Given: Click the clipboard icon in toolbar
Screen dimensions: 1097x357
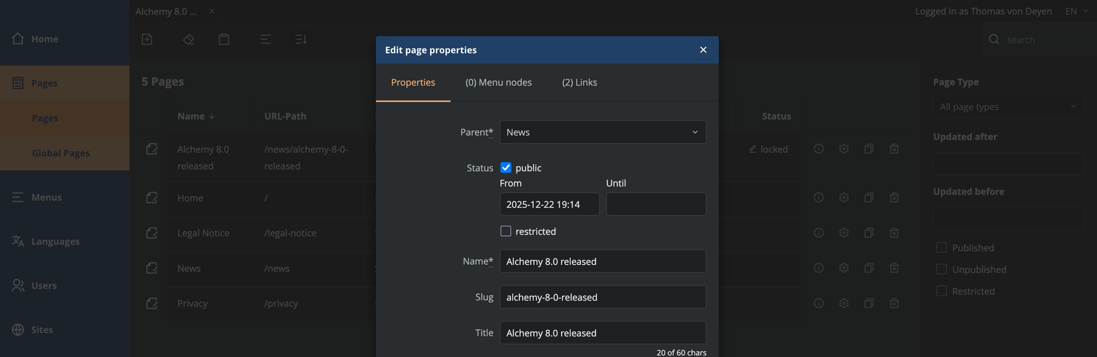Looking at the screenshot, I should point(224,39).
